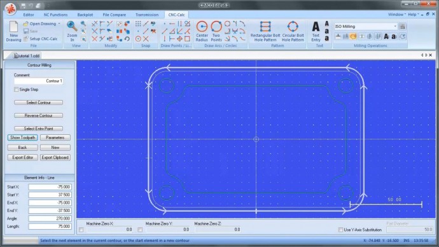The height and width of the screenshot is (247, 439).
Task: Tick the Machine Zero X checkbox
Action: [81, 230]
